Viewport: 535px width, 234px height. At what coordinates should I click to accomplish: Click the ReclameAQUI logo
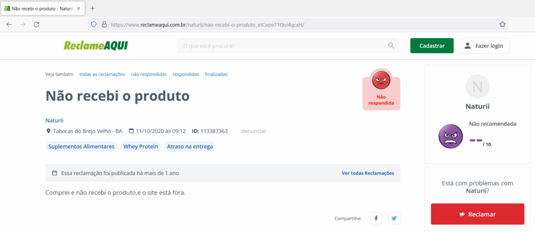tap(96, 46)
